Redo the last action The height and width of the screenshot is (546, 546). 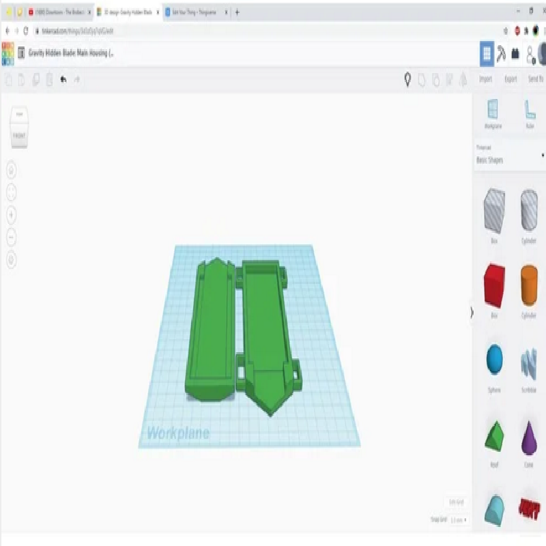[x=77, y=80]
